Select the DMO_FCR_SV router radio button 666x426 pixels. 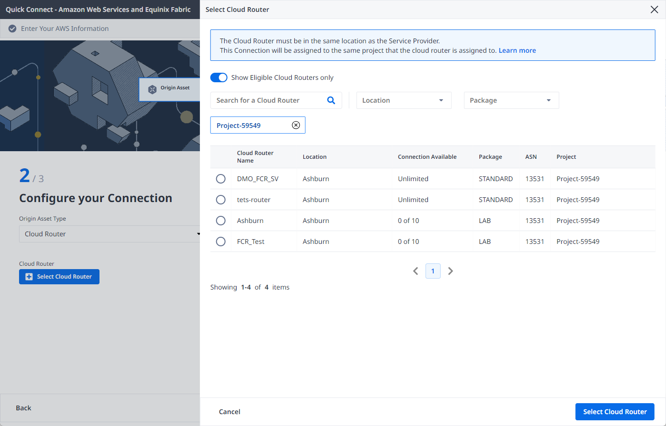221,179
